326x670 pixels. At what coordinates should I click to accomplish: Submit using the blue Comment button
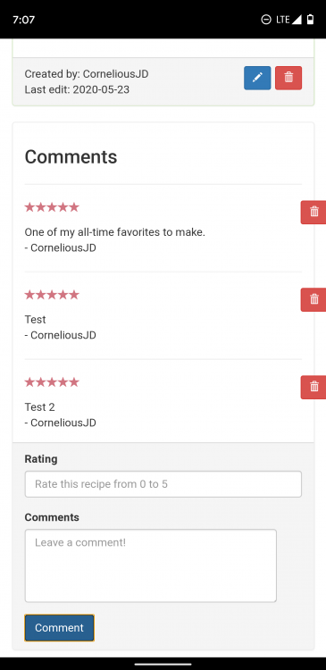59,628
